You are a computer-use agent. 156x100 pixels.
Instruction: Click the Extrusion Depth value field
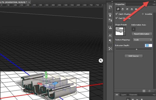(148, 46)
